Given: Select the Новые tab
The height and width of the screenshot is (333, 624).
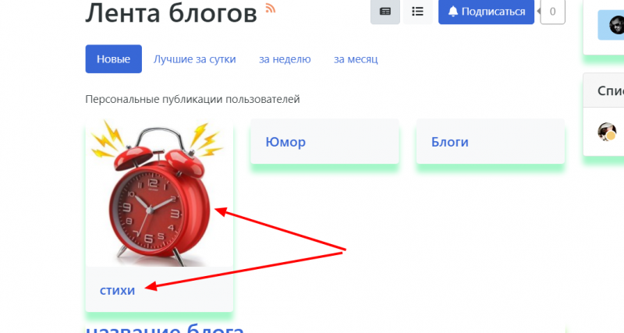Looking at the screenshot, I should 113,59.
